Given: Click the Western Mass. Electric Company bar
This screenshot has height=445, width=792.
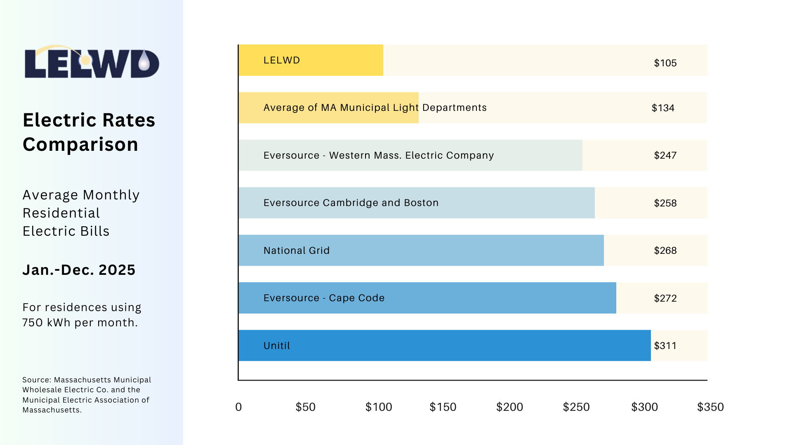Looking at the screenshot, I should (536, 155).
